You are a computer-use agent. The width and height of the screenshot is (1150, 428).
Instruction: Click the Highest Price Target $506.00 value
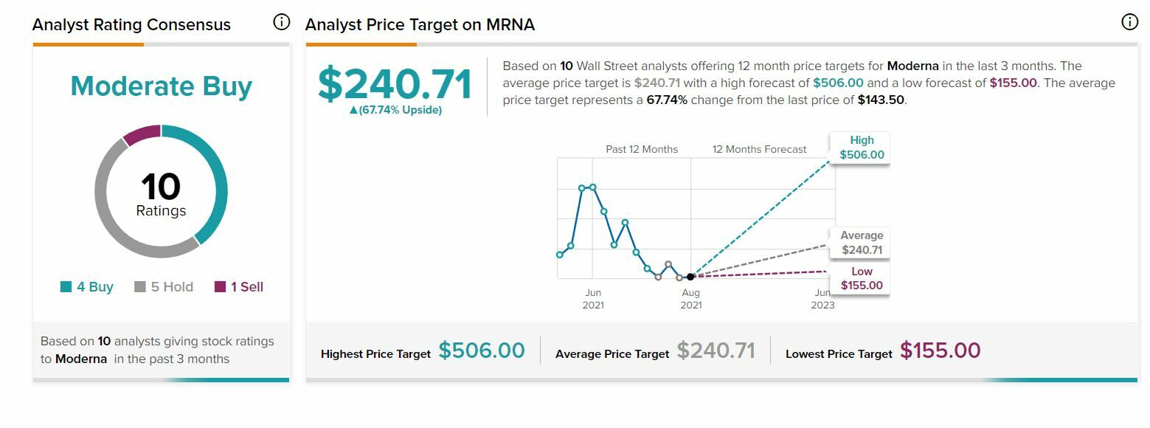point(482,351)
